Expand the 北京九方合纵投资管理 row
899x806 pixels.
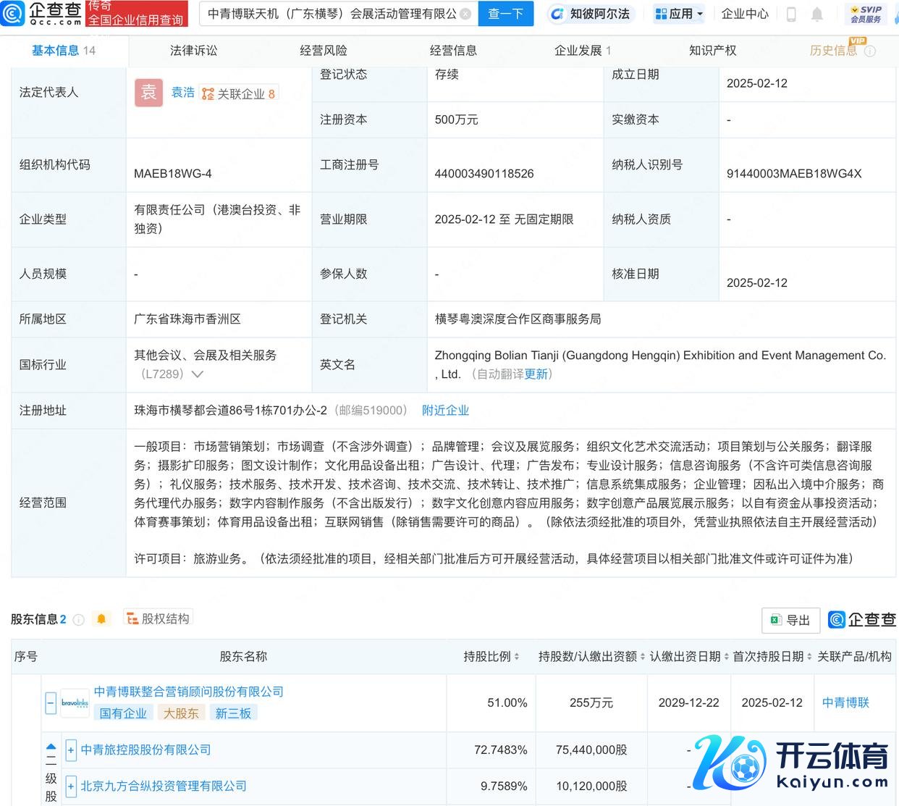[x=71, y=786]
